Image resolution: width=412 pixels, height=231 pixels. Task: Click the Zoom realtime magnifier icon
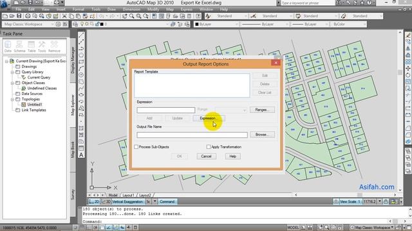[131, 16]
